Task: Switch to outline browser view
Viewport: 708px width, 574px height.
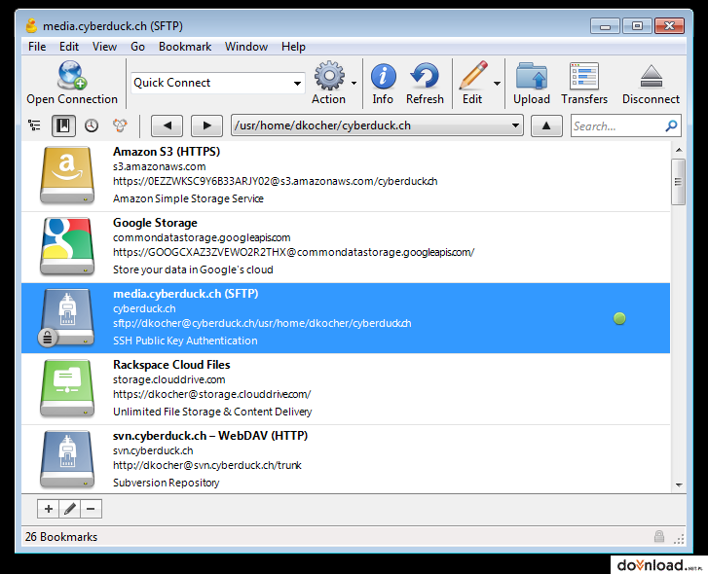Action: point(34,126)
